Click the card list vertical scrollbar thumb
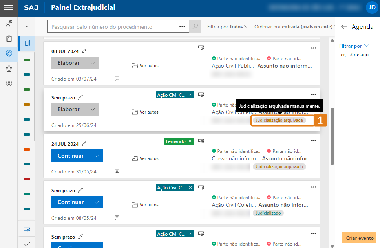The width and height of the screenshot is (380, 248). [x=332, y=136]
